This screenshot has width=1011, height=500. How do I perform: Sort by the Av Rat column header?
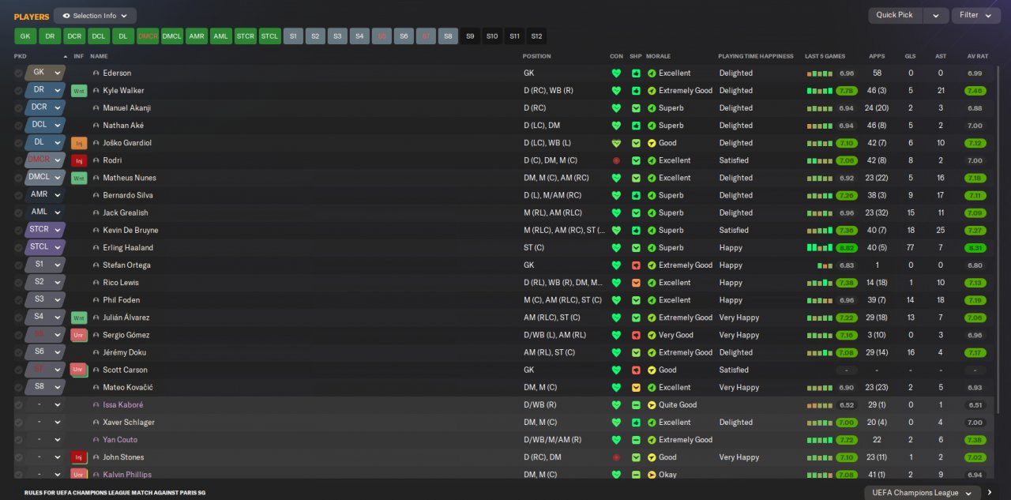(x=977, y=56)
